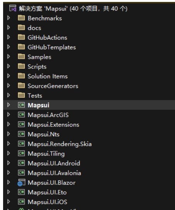
Task: Expand the Mapsui.ArcGIS project node
Action: [8, 114]
